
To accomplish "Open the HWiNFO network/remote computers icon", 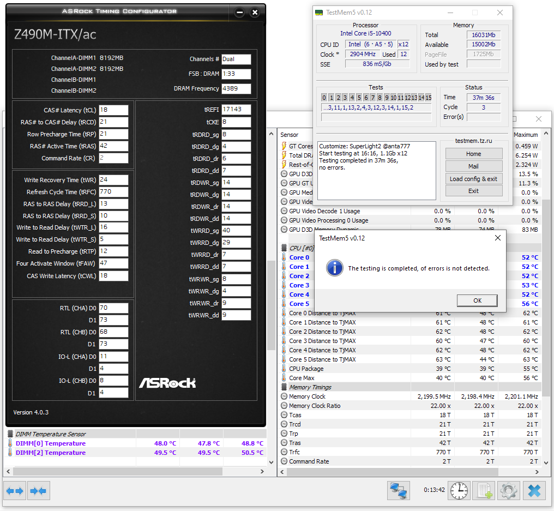I will click(x=398, y=490).
